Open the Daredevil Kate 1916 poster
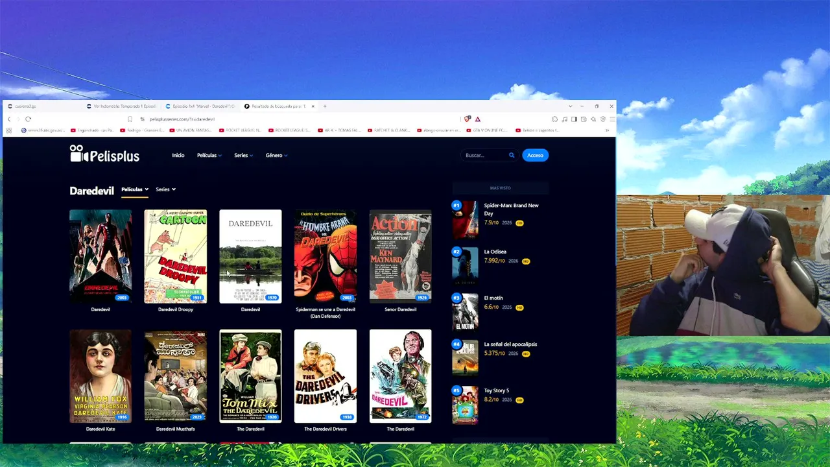This screenshot has height=467, width=830. tap(101, 376)
